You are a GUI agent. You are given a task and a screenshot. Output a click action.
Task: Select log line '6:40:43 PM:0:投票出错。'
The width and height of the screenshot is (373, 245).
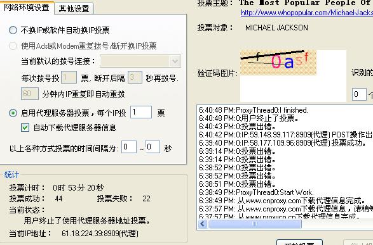click(x=238, y=127)
